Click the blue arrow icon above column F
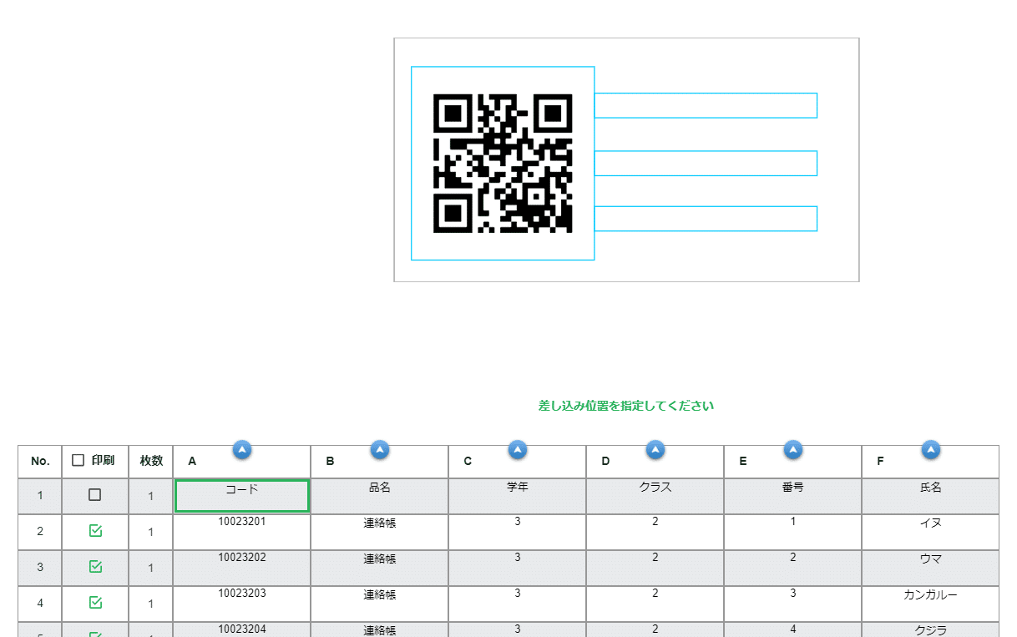This screenshot has height=637, width=1017. pos(931,449)
